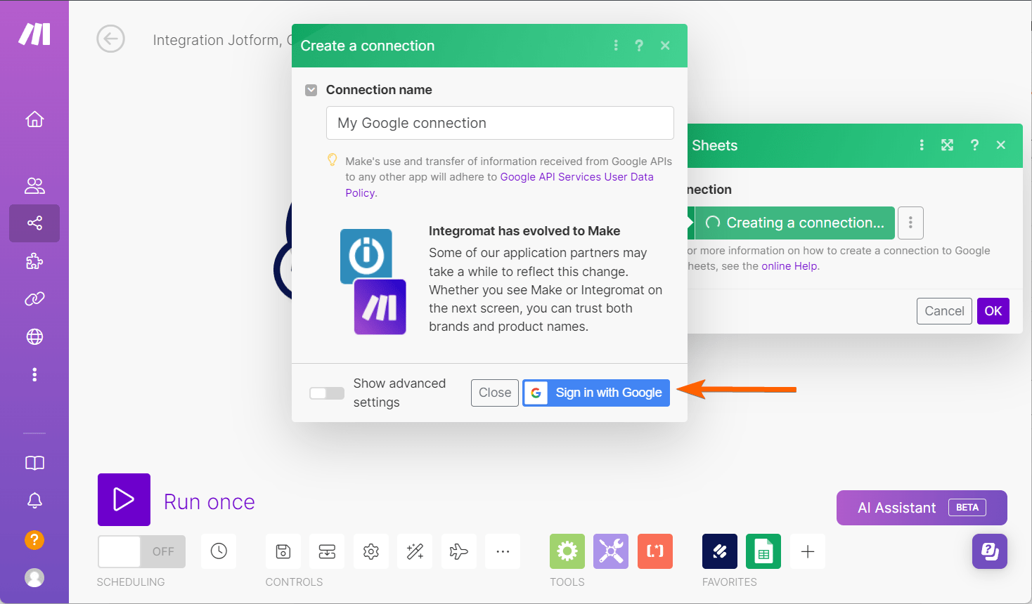Open connection options three-dots button

click(x=910, y=223)
